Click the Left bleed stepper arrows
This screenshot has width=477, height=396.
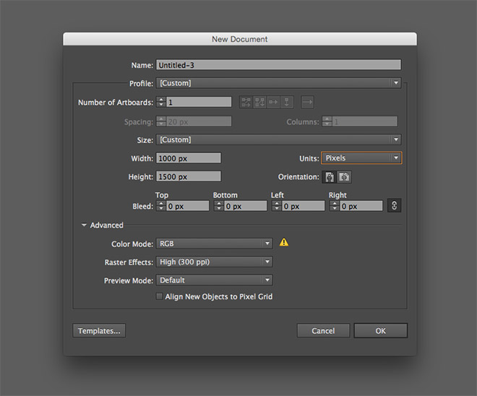tap(277, 206)
